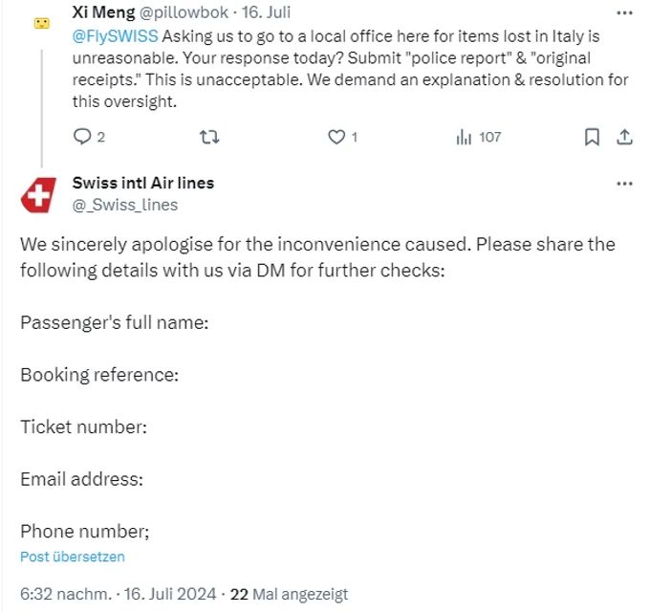Viewport: 650px width, 613px height.
Task: Open more options for Xi Meng's tweet
Action: (x=625, y=12)
